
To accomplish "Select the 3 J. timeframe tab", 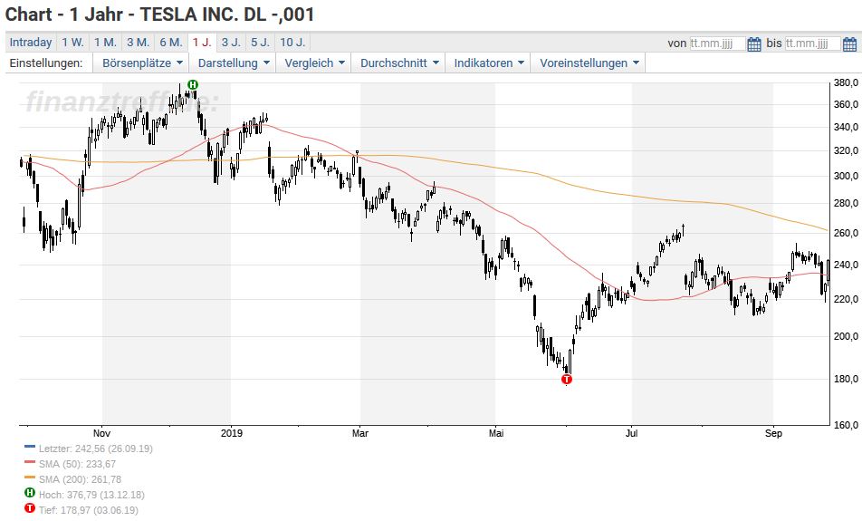I will point(231,43).
